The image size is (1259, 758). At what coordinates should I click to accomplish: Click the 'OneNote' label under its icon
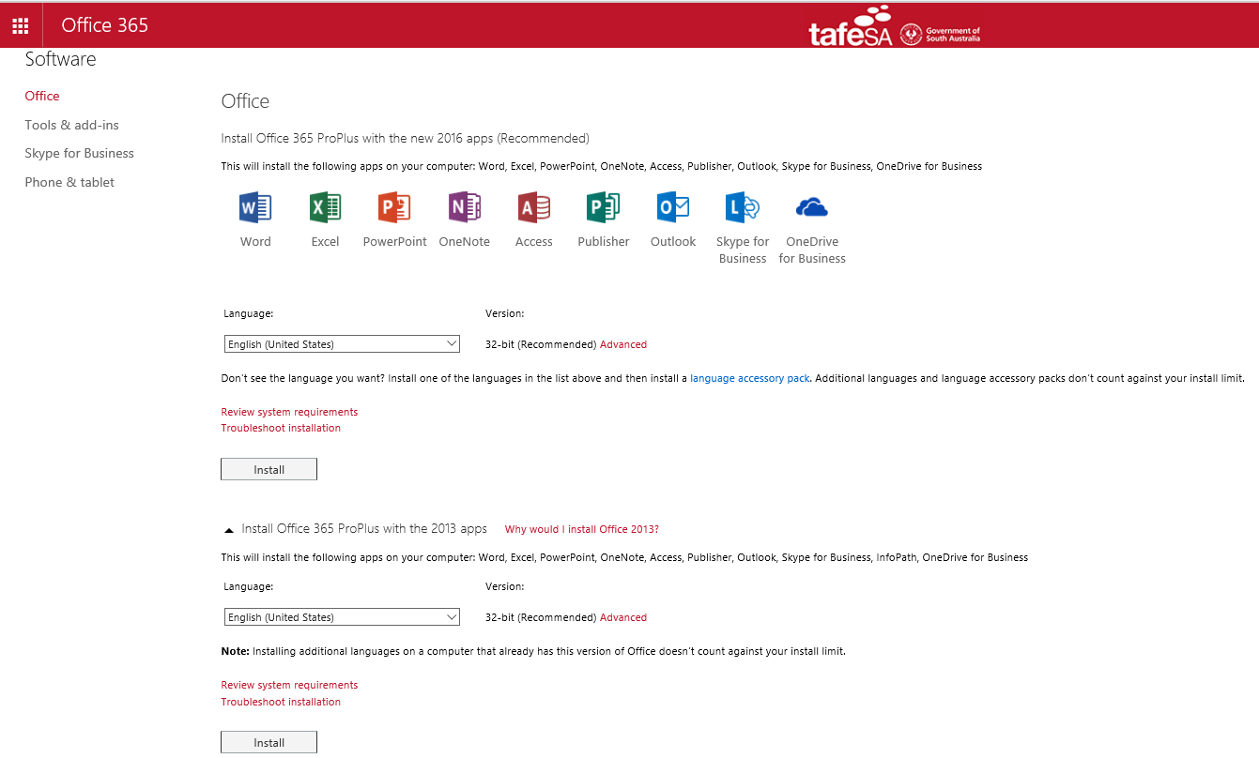[465, 241]
